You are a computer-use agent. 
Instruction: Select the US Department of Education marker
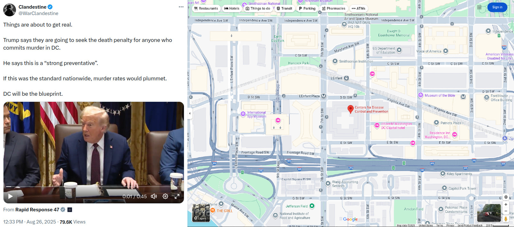point(399,50)
